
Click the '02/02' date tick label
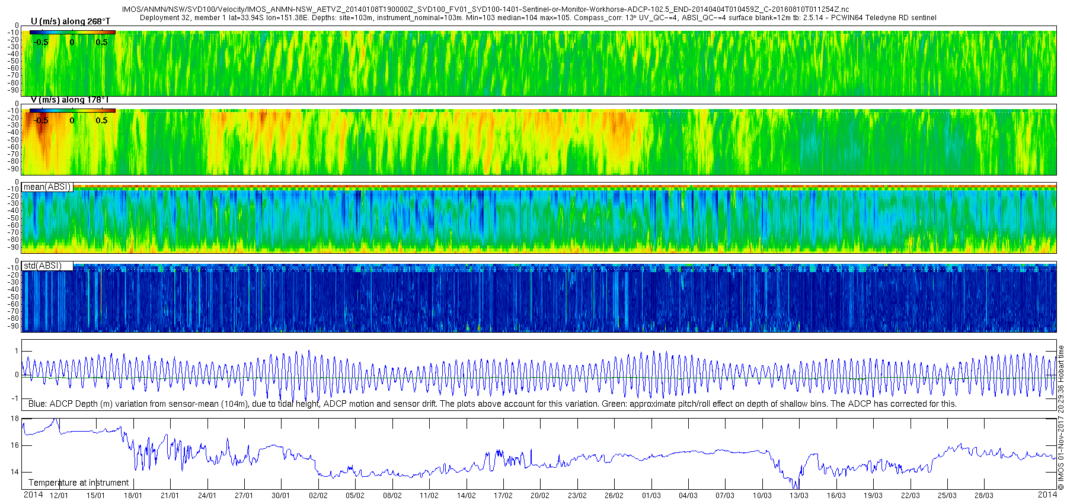coord(318,496)
